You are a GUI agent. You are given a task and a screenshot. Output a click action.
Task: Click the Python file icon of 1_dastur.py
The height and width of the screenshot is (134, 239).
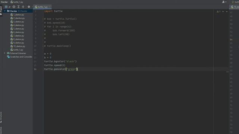pos(12,15)
